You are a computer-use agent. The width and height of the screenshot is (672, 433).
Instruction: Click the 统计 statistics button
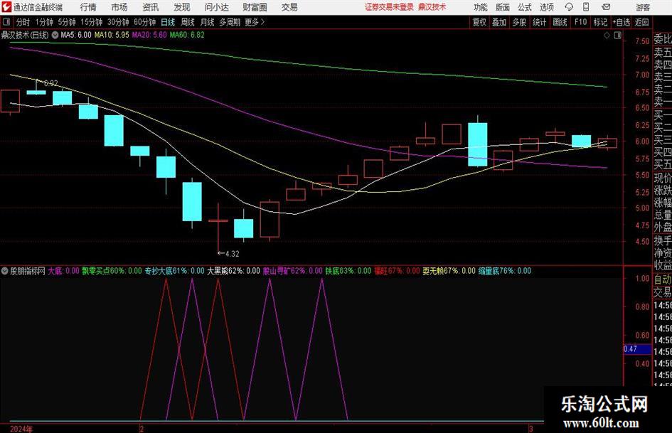pyautogui.click(x=539, y=22)
